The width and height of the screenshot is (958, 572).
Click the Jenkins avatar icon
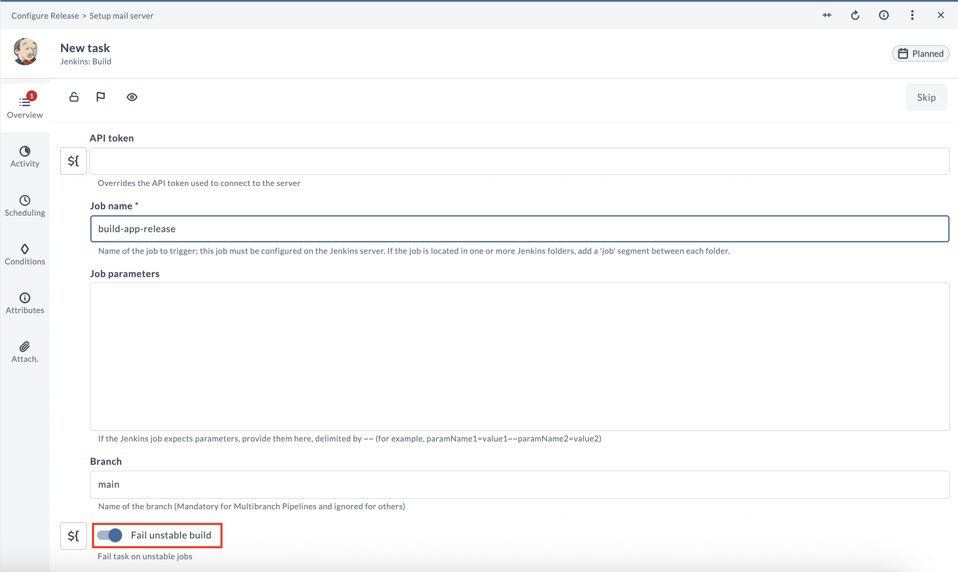[25, 52]
